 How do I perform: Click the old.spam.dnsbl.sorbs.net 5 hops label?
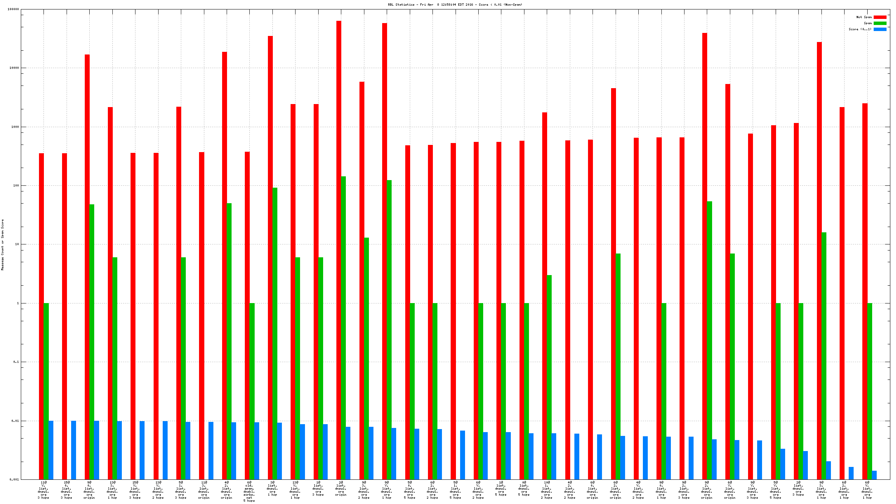click(x=249, y=492)
